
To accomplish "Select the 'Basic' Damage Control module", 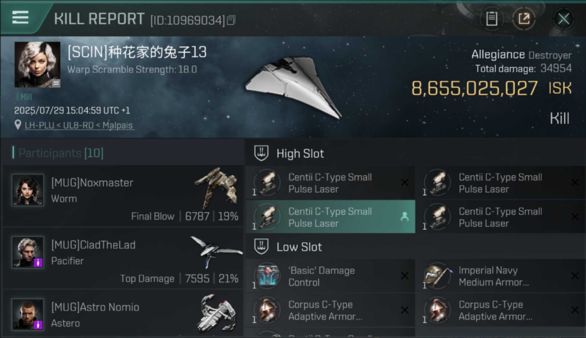I will [330, 276].
